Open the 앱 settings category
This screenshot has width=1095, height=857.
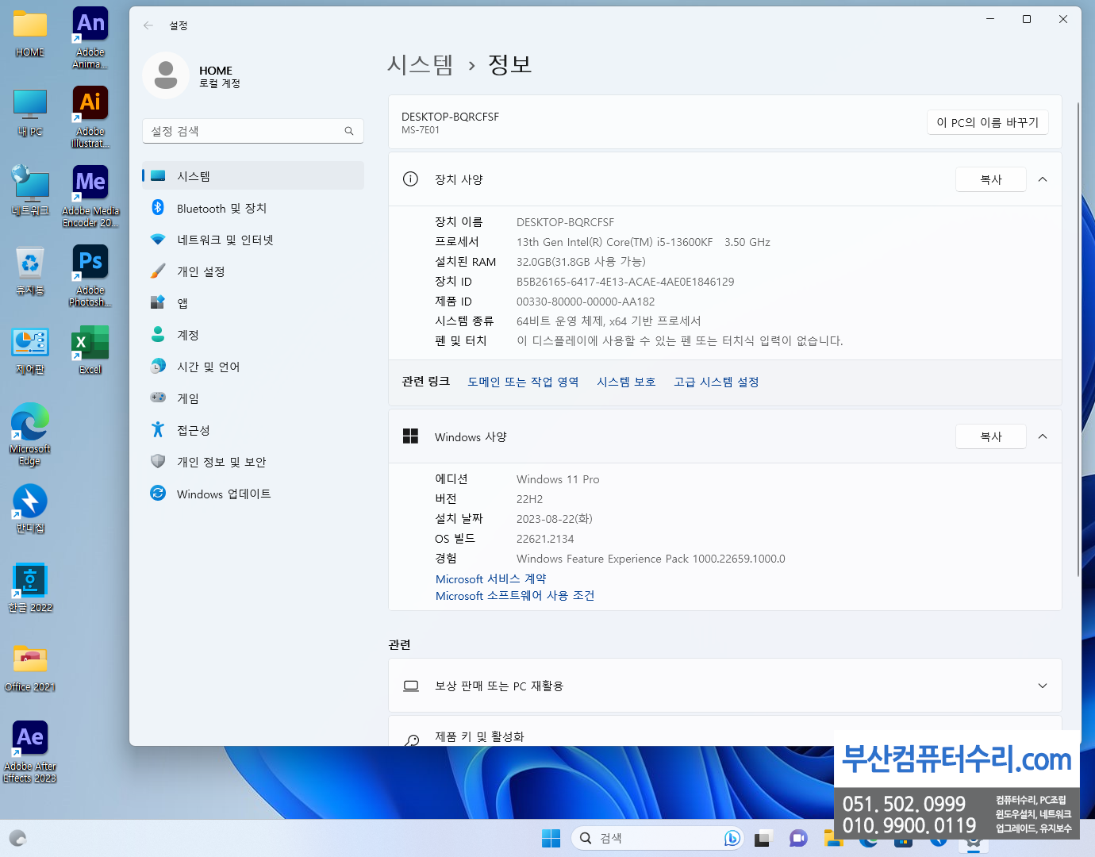(253, 303)
